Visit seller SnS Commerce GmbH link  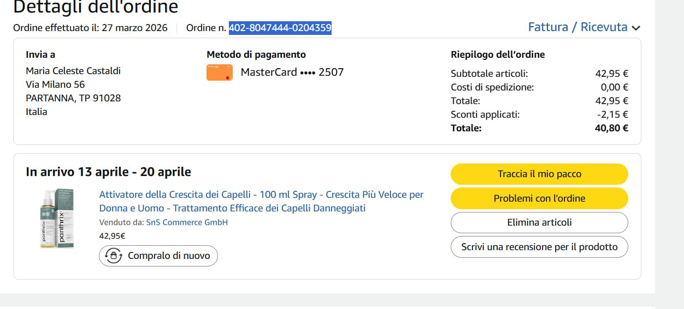pos(187,222)
